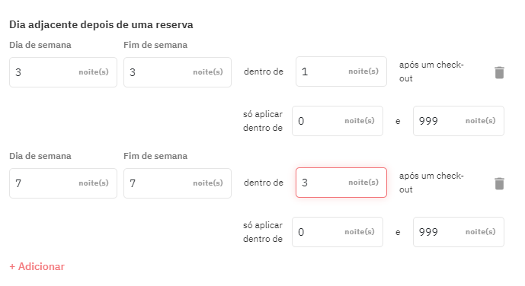Edit first rule's só aplicar minimum field 0

(x=338, y=121)
